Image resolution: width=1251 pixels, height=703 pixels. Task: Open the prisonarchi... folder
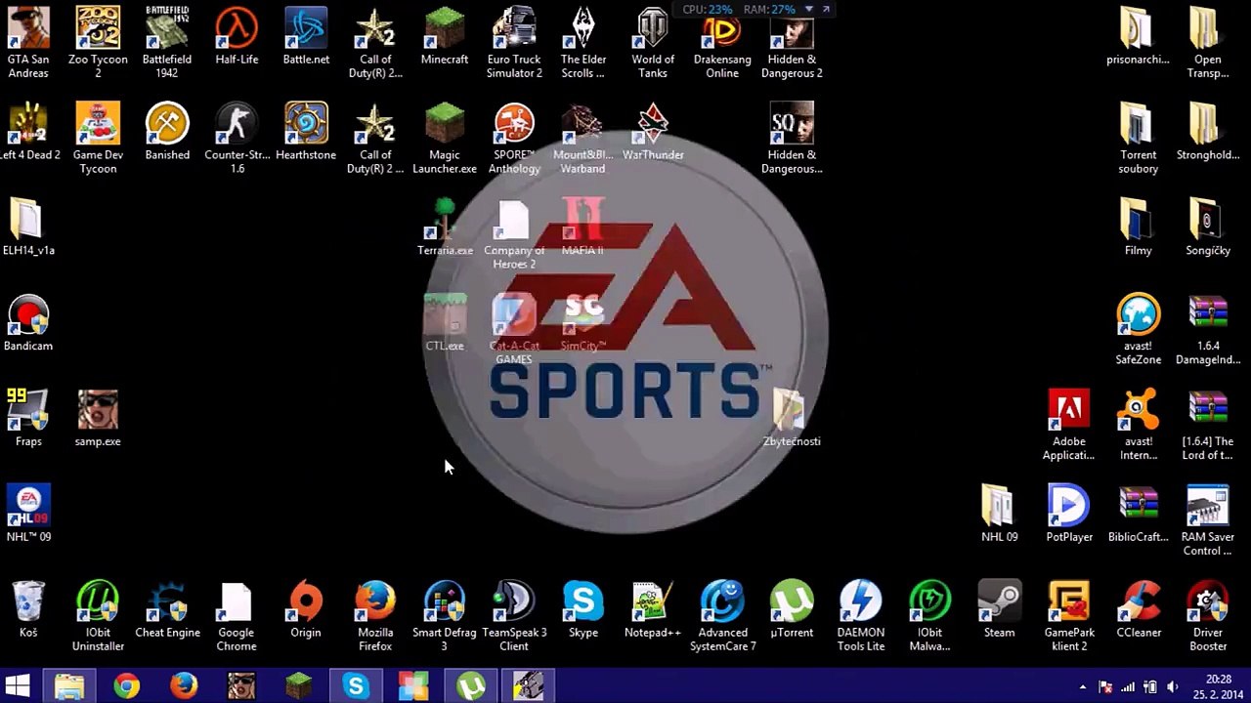point(1139,36)
